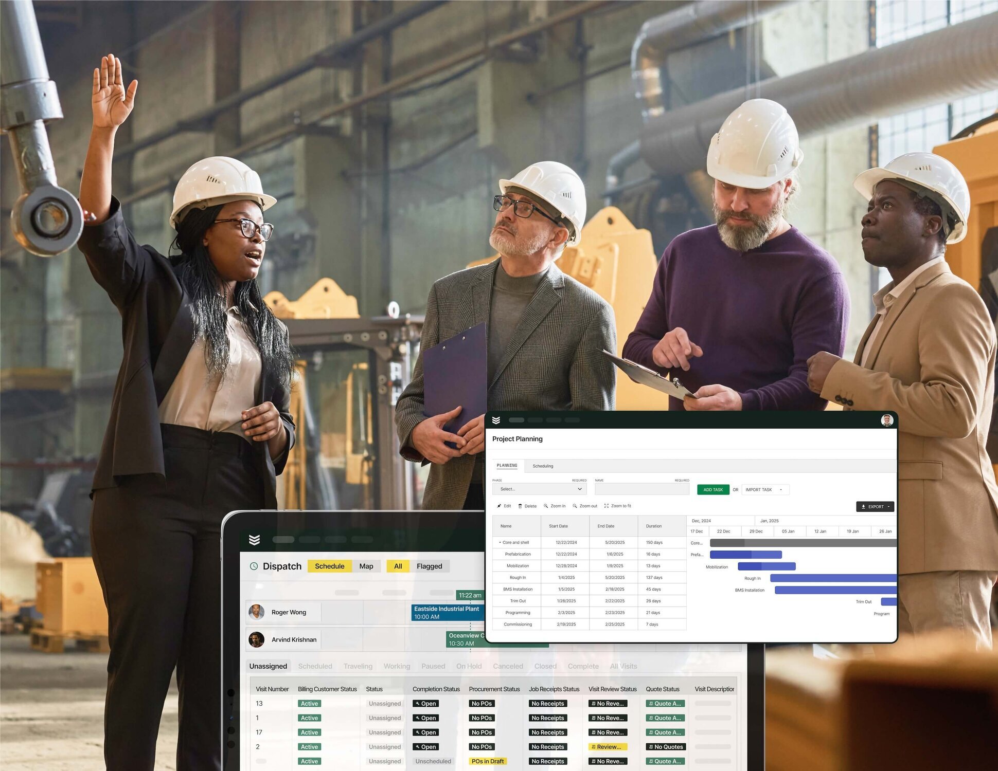
Task: Switch to the Scheduling tab
Action: tap(544, 466)
